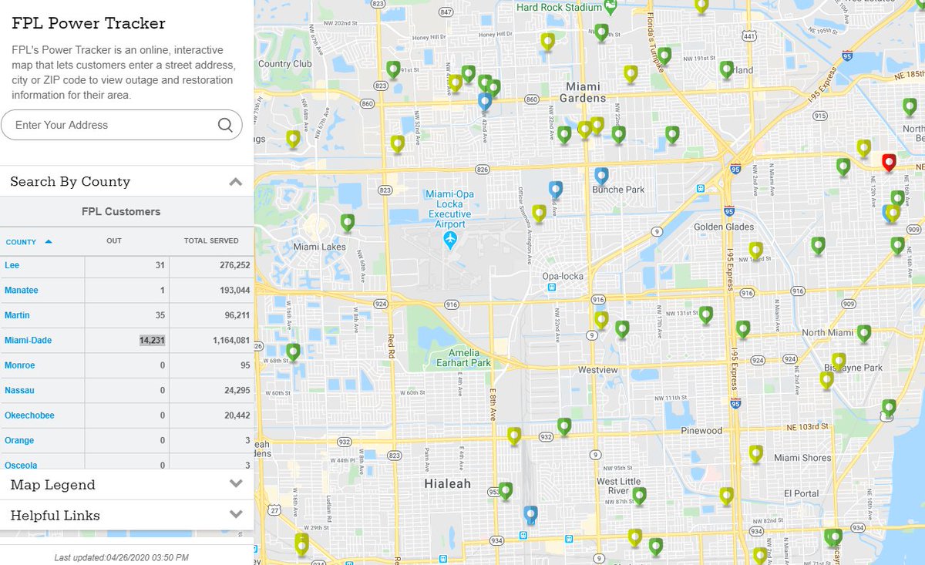Screen dimensions: 925x565
Task: Click the Hard Rock Stadium map pin
Action: pos(610,7)
